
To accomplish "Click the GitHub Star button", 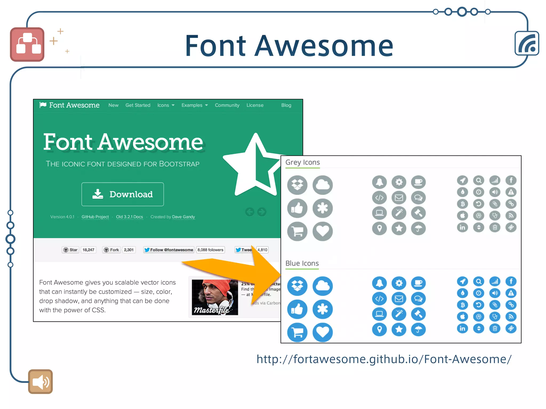I will [70, 250].
